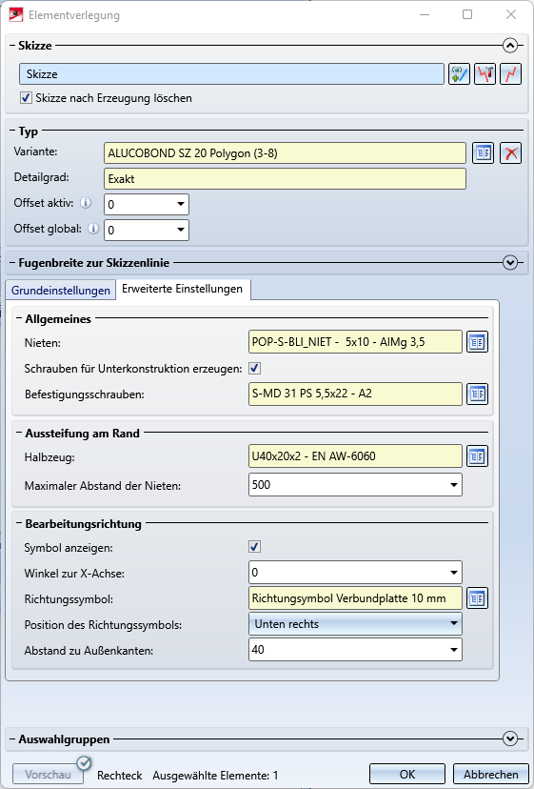Open catalog for Nieten selection
Image resolution: width=534 pixels, height=789 pixels.
click(x=477, y=342)
